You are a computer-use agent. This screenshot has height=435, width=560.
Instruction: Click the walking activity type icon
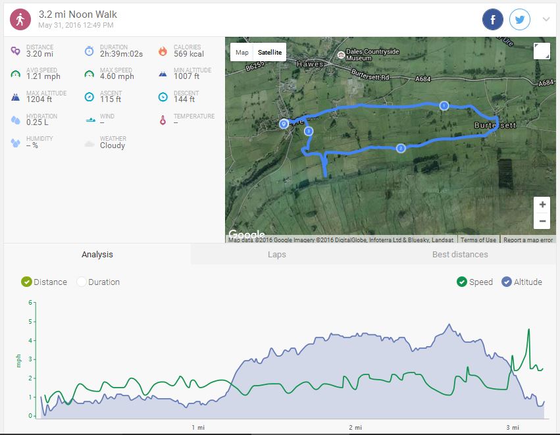(20, 20)
